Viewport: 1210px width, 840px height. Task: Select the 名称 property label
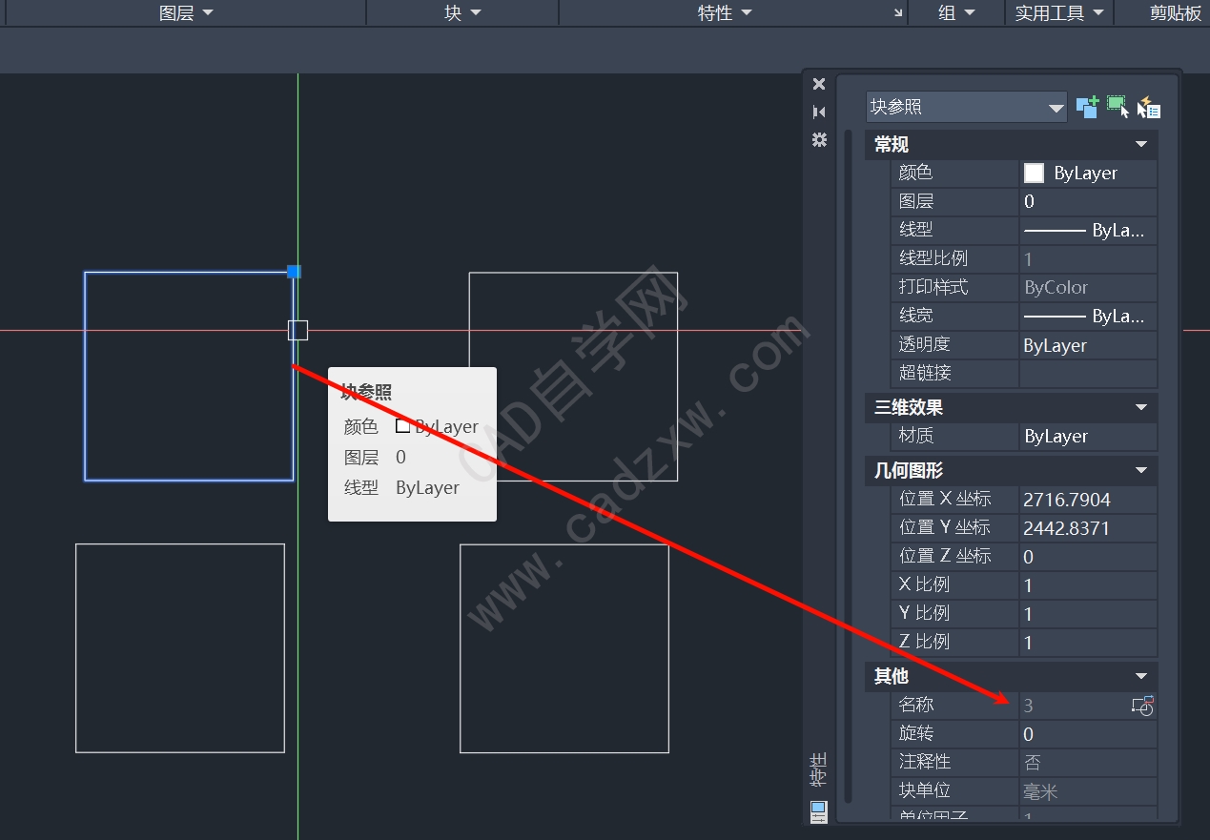[x=915, y=705]
